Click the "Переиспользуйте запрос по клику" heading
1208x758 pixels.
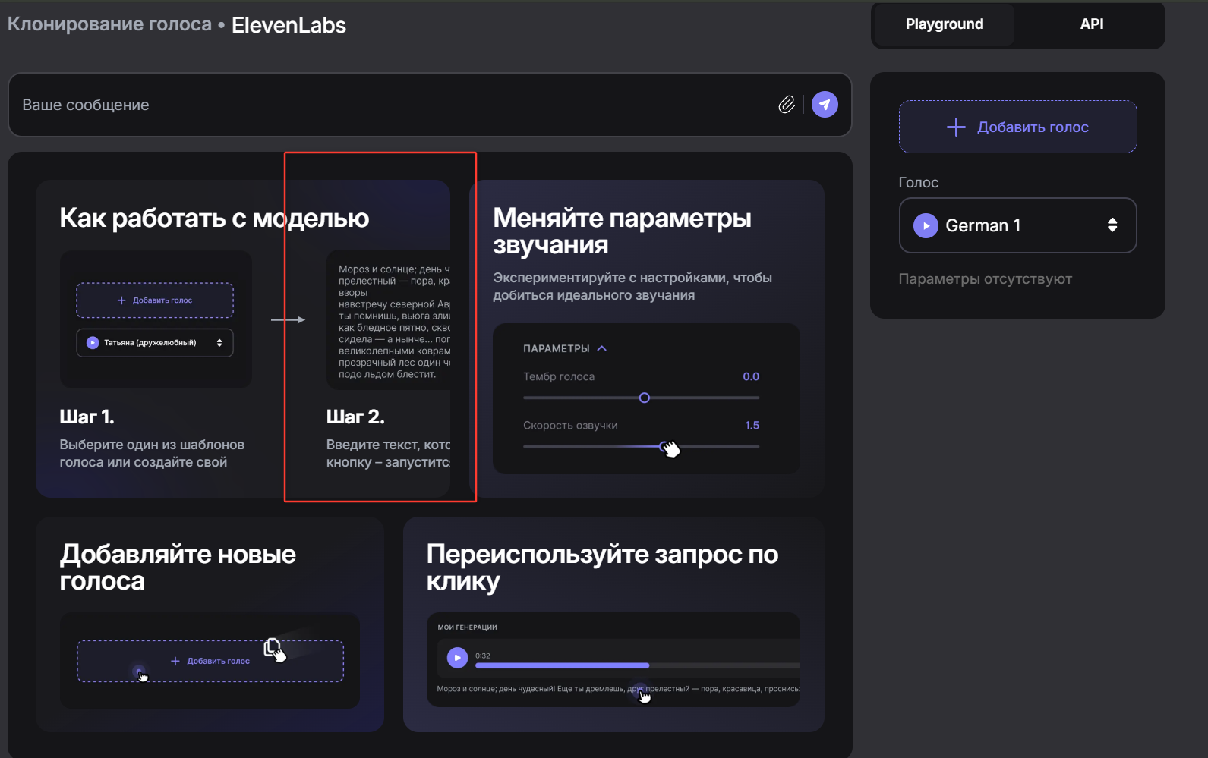(602, 568)
